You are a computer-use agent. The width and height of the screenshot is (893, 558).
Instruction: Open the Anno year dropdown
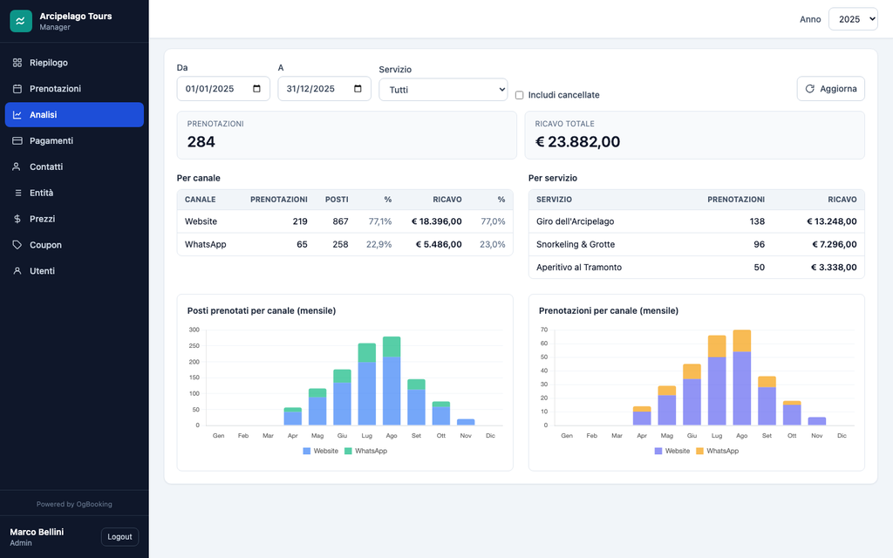coord(853,19)
